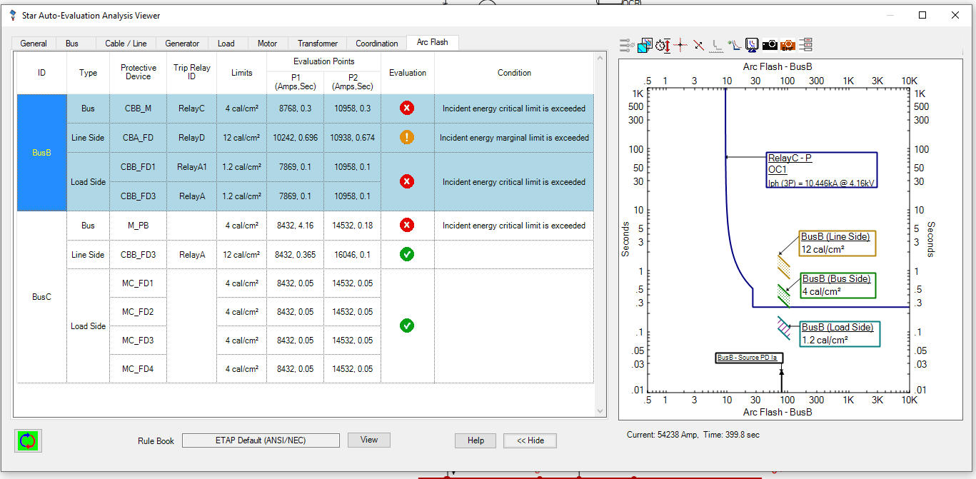Switch to the Coordination tab

376,43
